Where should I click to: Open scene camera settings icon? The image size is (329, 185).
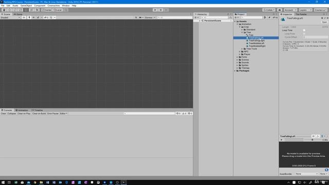141,17
